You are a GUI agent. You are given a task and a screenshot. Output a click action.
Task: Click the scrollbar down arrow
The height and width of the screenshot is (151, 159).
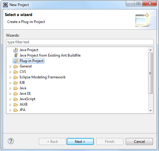[x=151, y=111]
